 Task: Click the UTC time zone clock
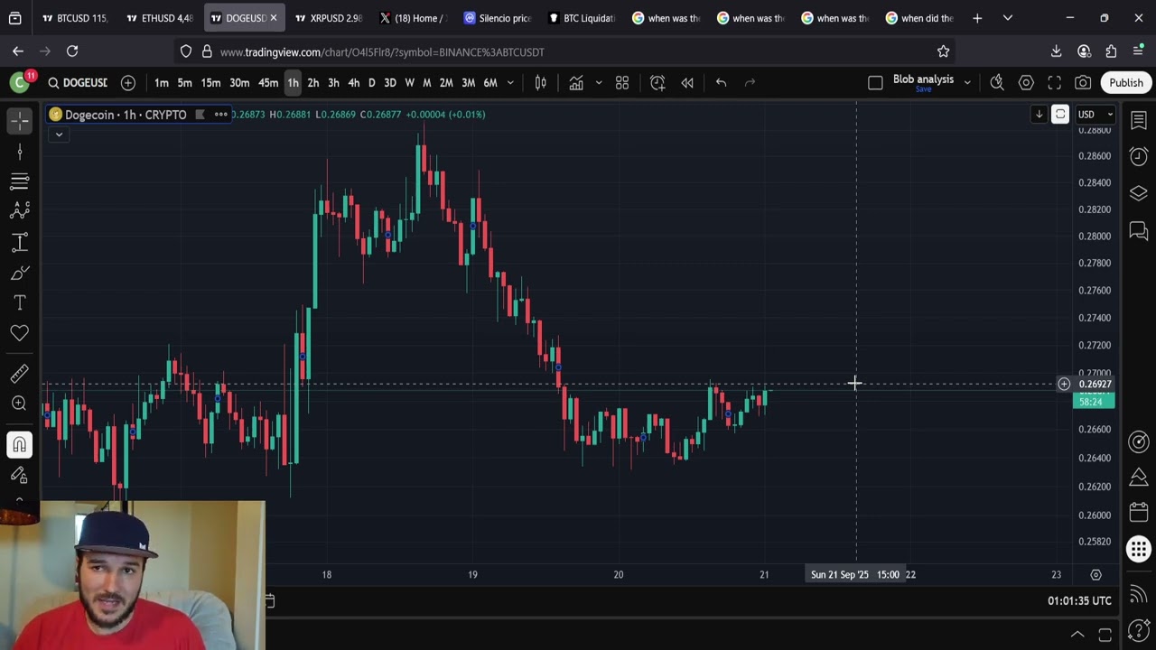[x=1079, y=600]
